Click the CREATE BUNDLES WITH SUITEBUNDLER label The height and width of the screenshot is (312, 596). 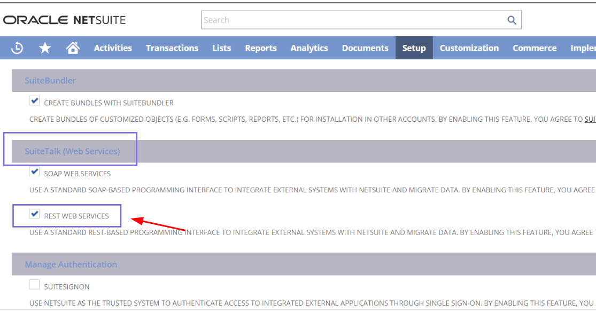coord(109,103)
